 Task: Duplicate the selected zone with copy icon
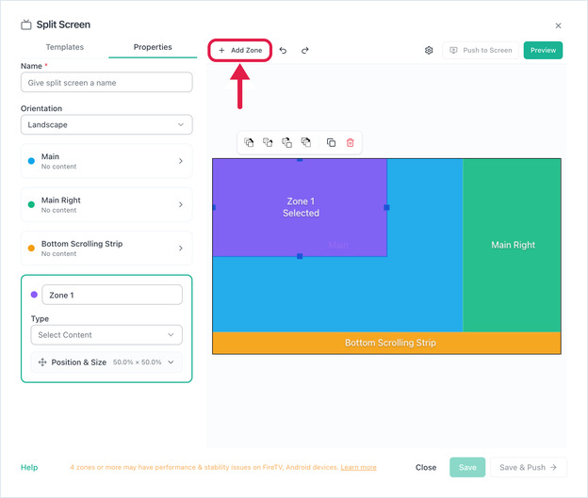point(331,142)
